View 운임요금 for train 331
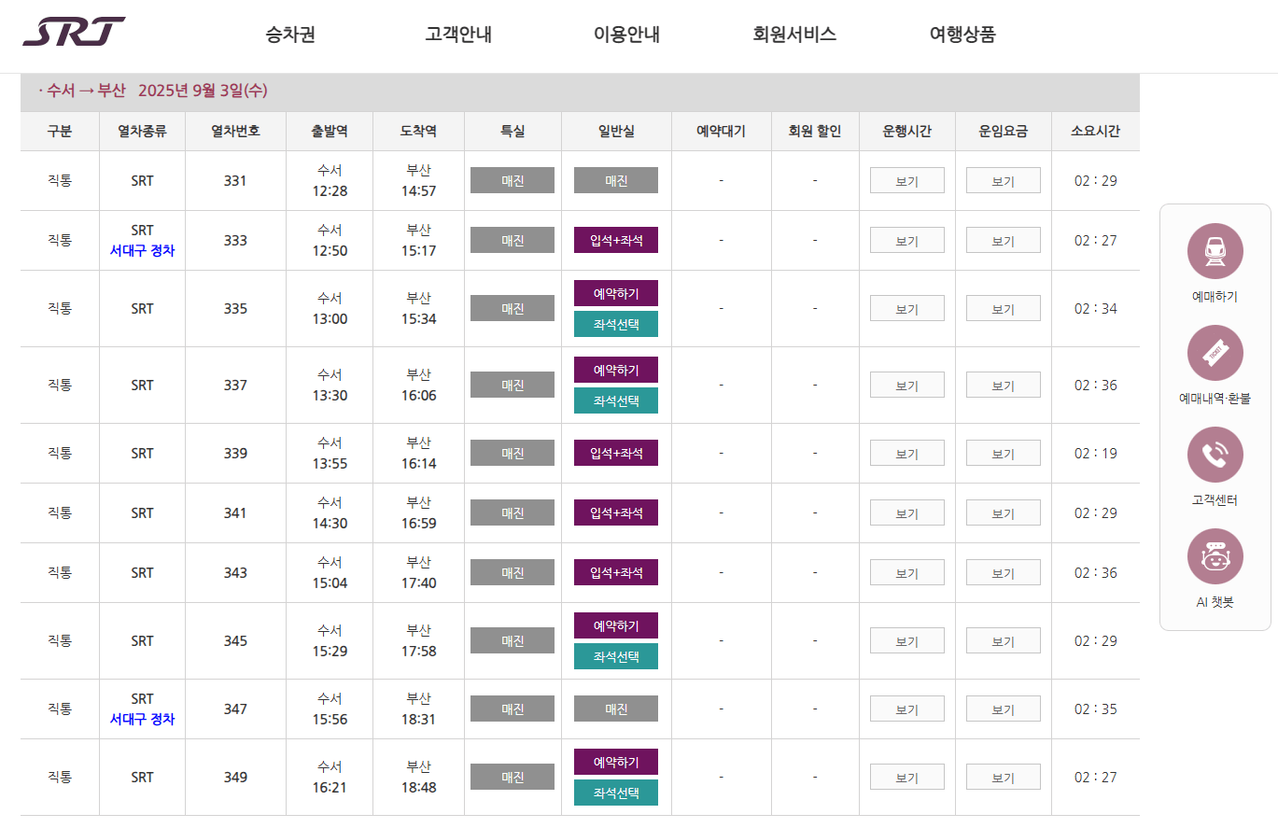Screen dimensions: 1278x828 1004,180
